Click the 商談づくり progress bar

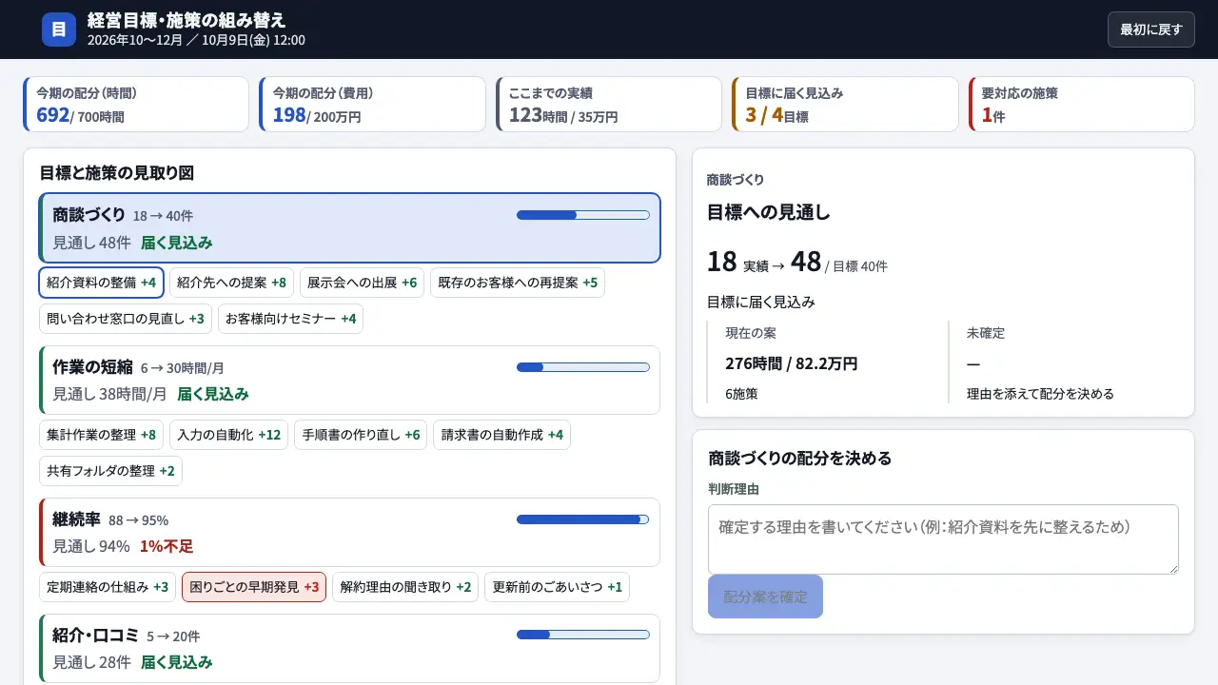pyautogui.click(x=582, y=215)
